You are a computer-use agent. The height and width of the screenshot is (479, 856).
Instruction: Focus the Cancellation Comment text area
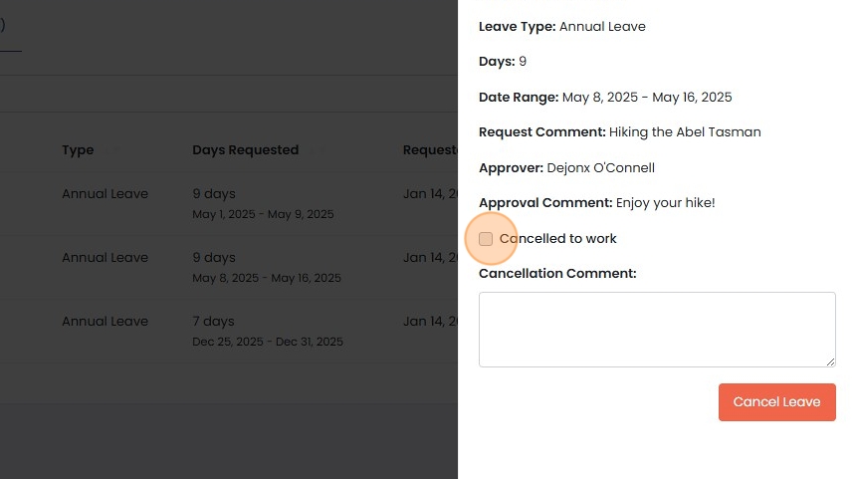(657, 329)
